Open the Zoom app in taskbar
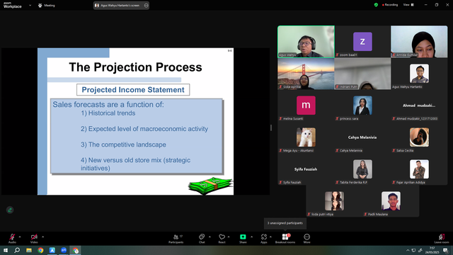Screen dimensions: 453x255 [x=64, y=250]
